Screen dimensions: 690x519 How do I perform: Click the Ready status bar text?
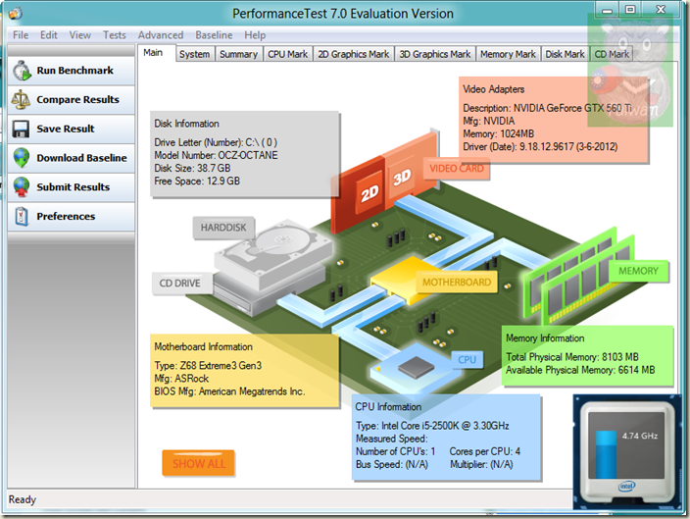(23, 499)
